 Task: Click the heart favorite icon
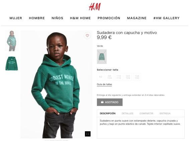pyautogui.click(x=87, y=36)
